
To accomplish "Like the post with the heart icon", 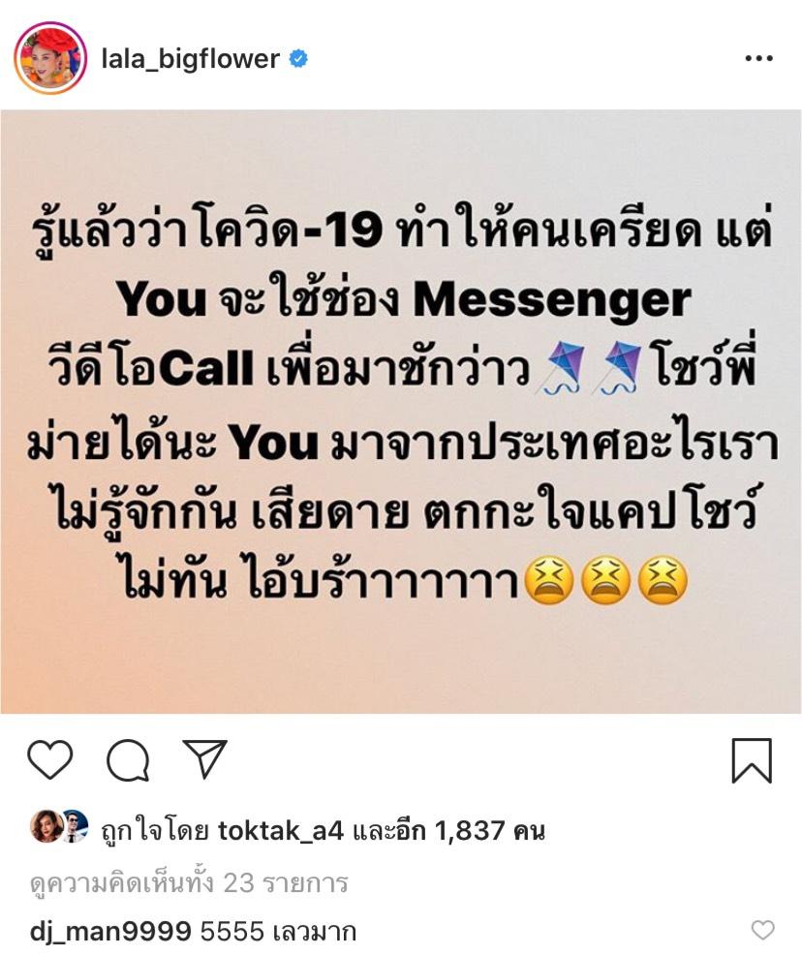I will pos(50,760).
